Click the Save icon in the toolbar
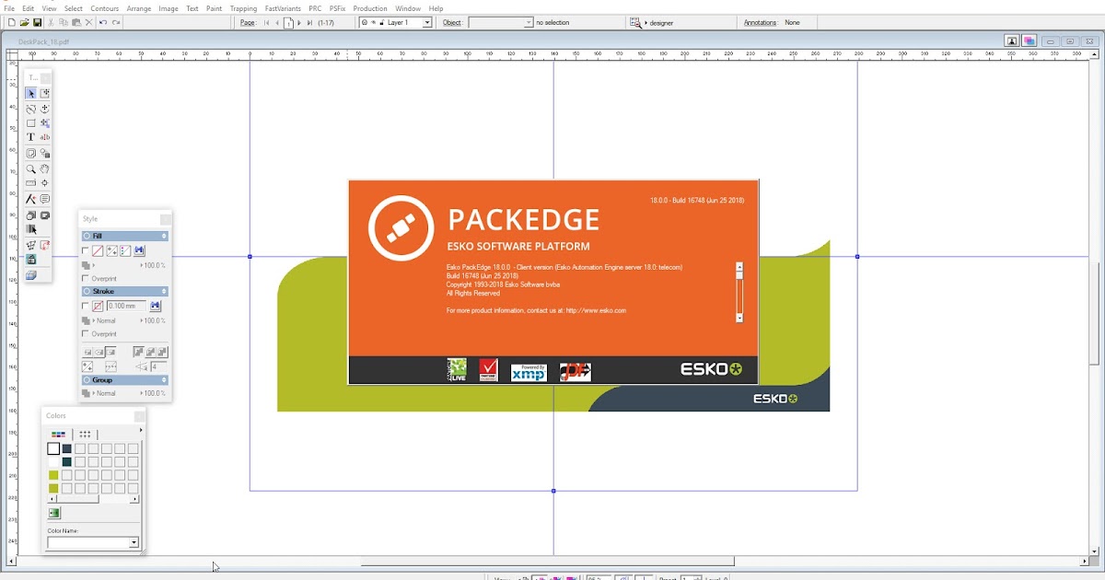 point(37,23)
